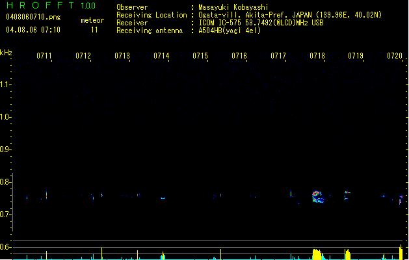Click the Receiving antenna label

pos(150,31)
